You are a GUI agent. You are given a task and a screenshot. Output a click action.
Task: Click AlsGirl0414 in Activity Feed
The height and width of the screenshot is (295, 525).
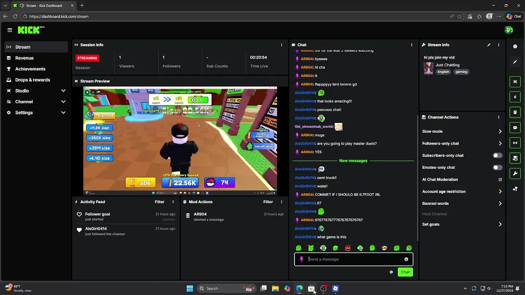pyautogui.click(x=96, y=229)
